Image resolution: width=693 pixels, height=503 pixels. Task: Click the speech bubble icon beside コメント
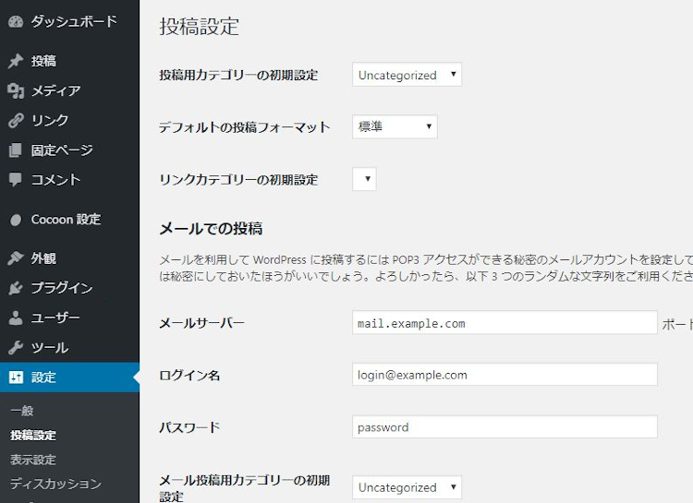(x=16, y=180)
